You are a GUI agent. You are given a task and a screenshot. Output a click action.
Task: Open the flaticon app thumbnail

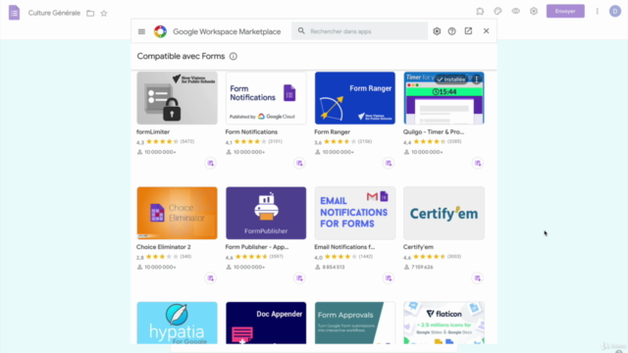[444, 323]
